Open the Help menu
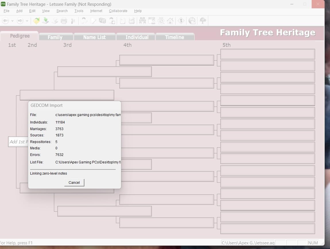330x249 pixels. [x=138, y=11]
